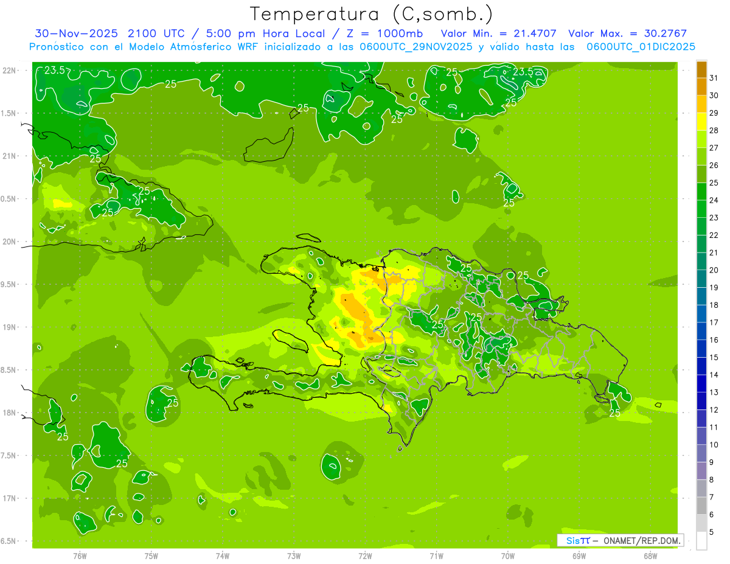Screen dimensions: 730x564
Task: Pick the yellow swatch between 28 and 29
Action: (x=701, y=122)
